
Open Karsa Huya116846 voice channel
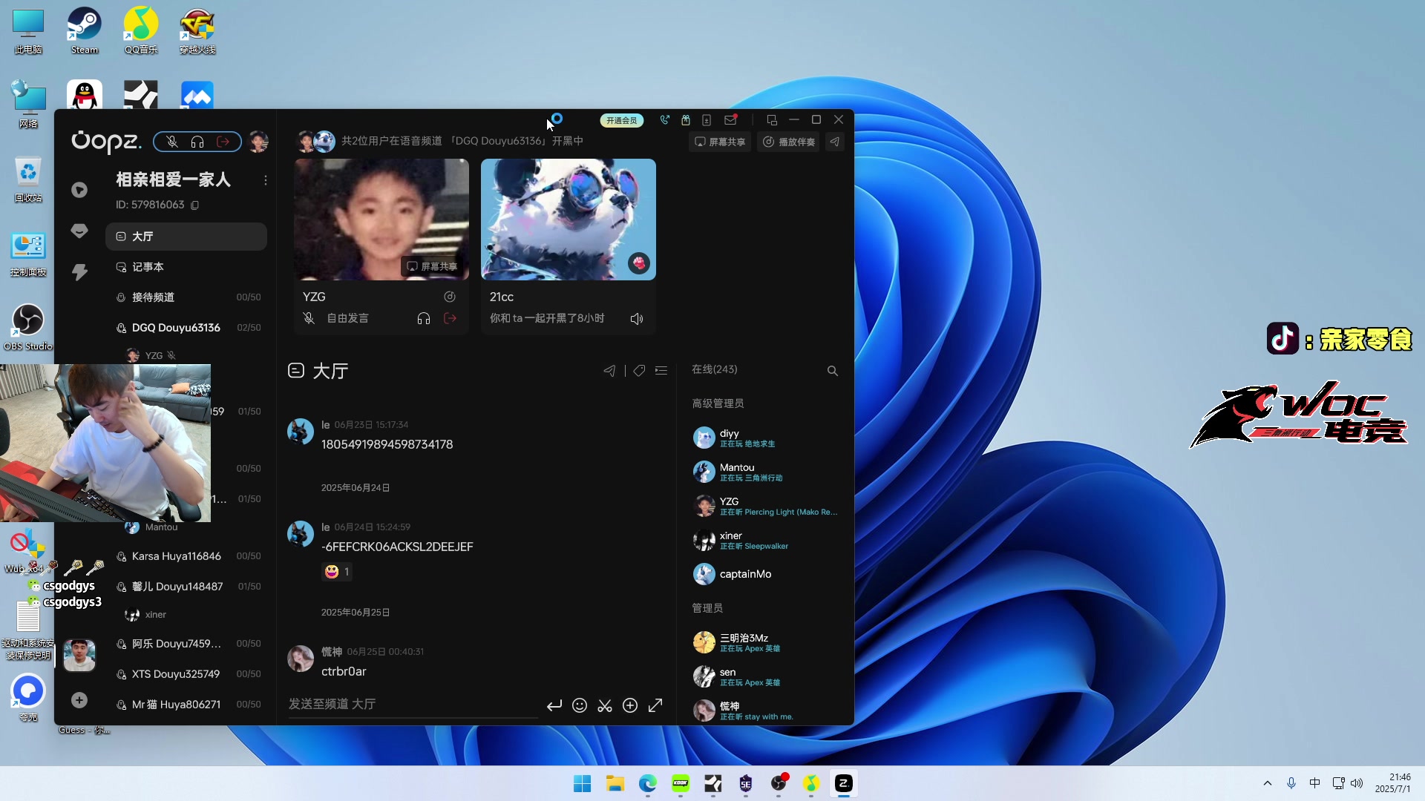point(186,556)
